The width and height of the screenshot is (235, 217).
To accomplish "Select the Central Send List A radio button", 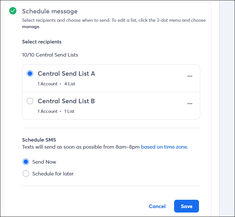I will click(x=30, y=74).
